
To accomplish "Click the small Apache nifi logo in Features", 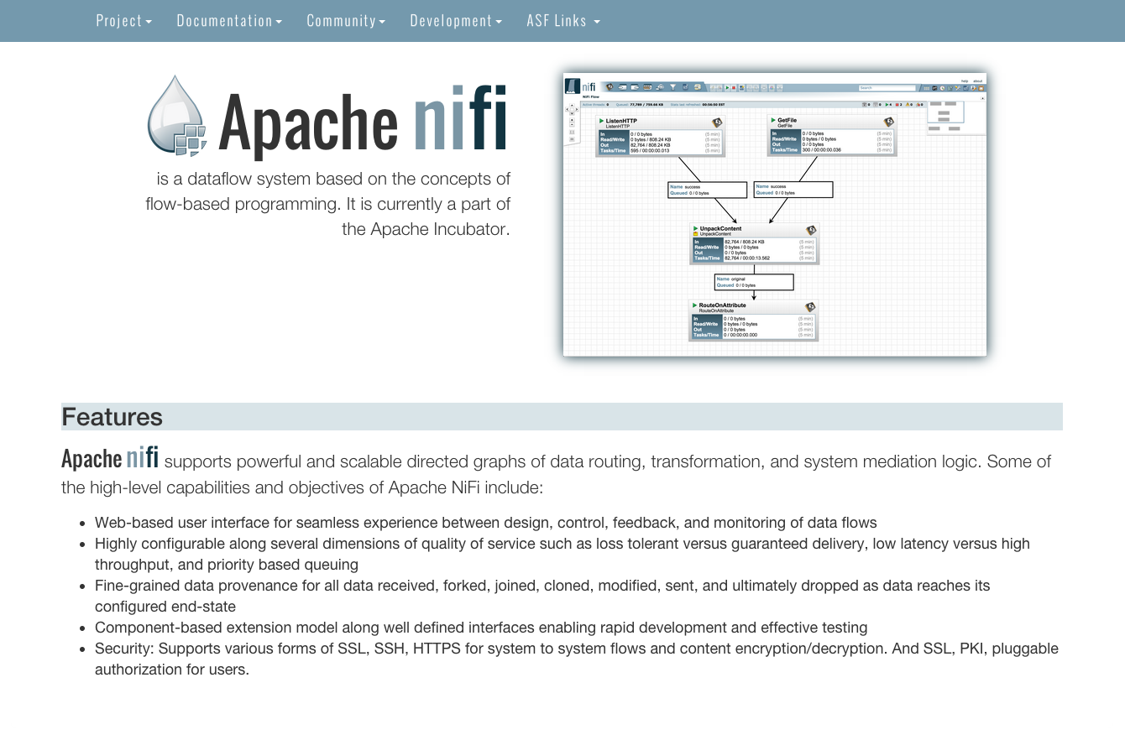I will click(110, 458).
